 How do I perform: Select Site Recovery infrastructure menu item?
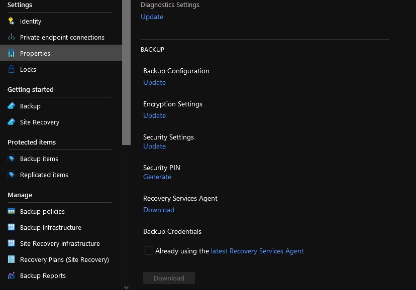(60, 243)
